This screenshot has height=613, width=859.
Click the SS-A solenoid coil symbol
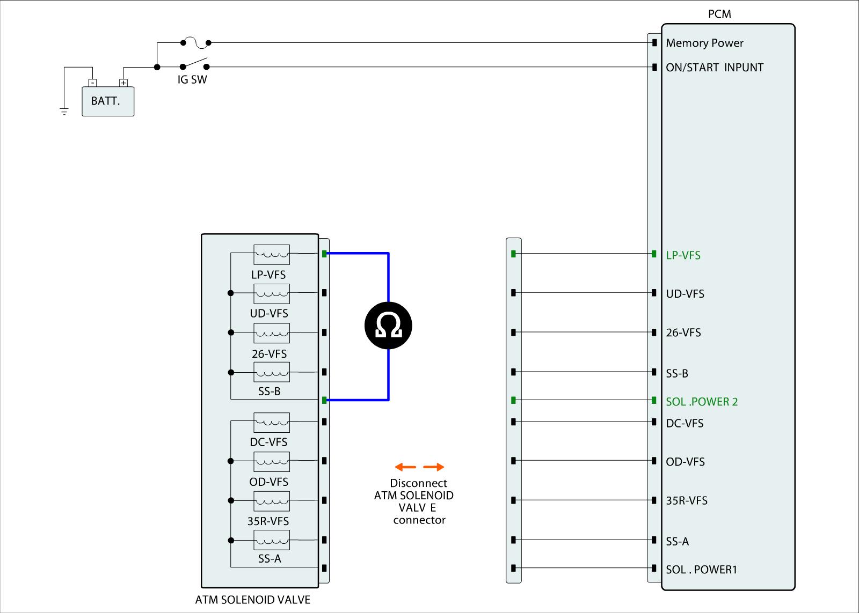tap(271, 540)
